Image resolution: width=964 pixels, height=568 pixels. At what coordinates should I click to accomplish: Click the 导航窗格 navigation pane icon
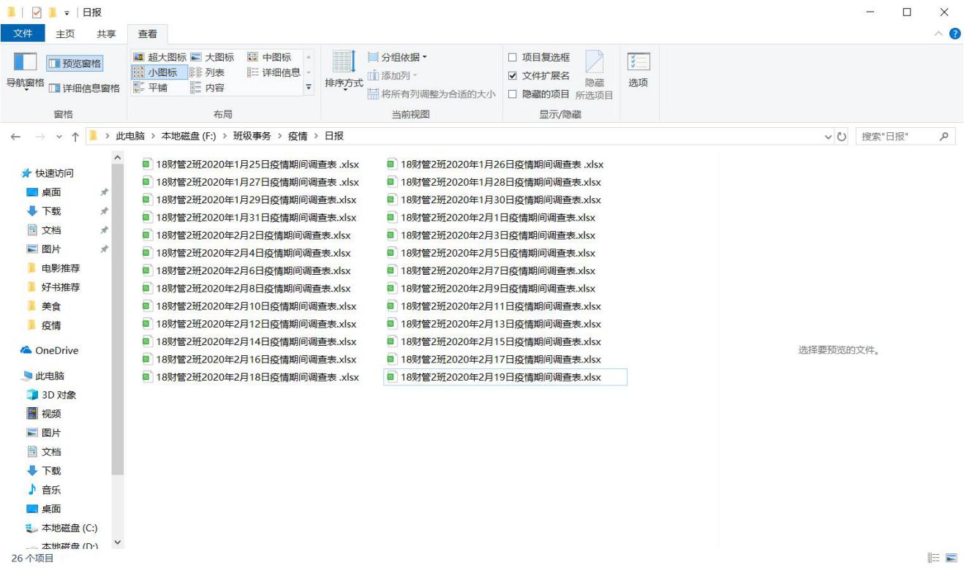click(25, 69)
